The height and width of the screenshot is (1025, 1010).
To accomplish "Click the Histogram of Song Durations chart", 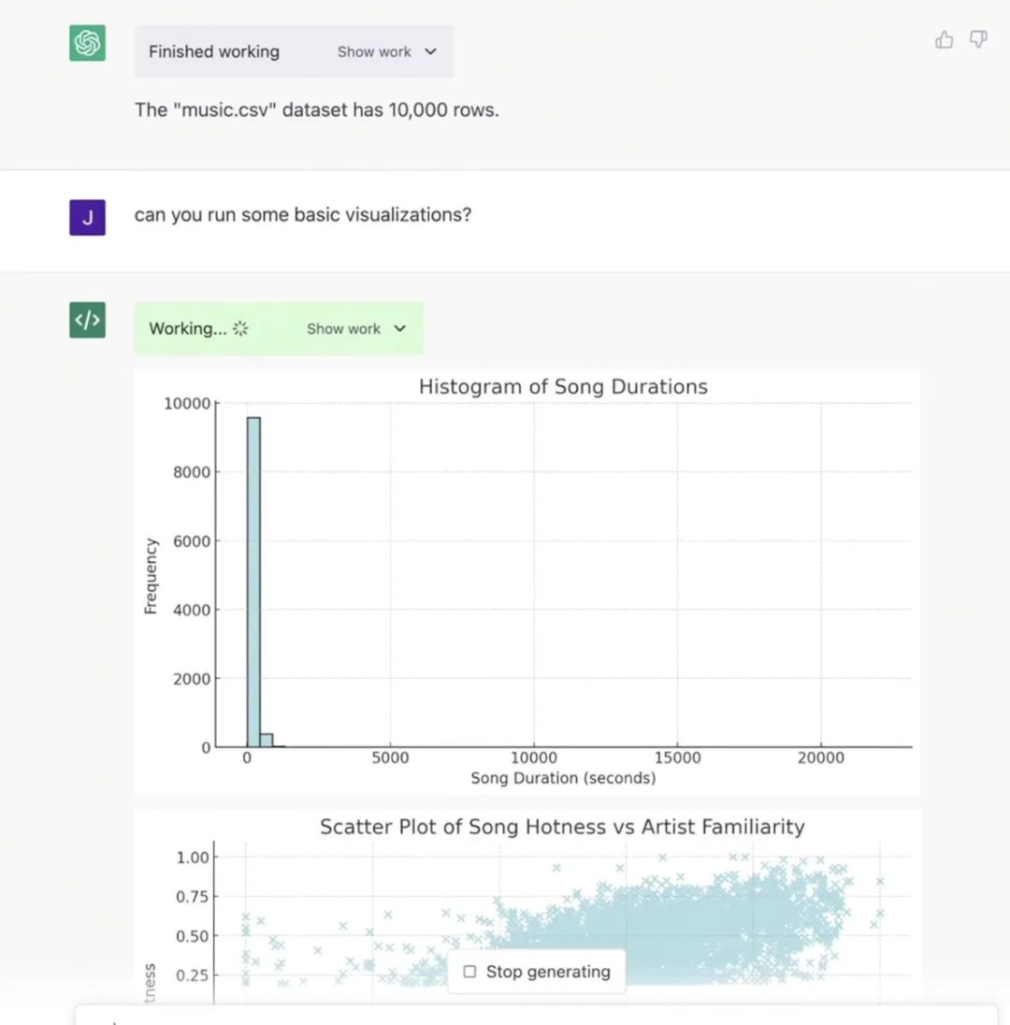I will click(527, 583).
